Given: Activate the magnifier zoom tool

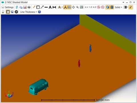Looking at the screenshot, I should point(77,7).
